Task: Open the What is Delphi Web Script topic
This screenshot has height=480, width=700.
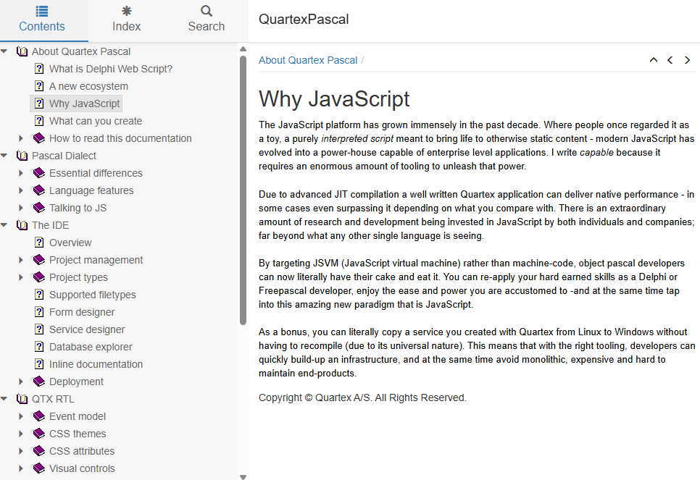Action: pos(110,69)
